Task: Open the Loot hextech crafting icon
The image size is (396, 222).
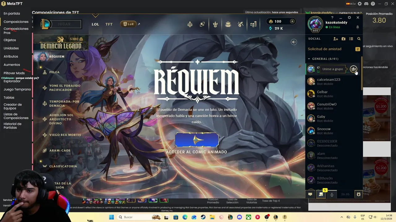Action: [x=215, y=24]
